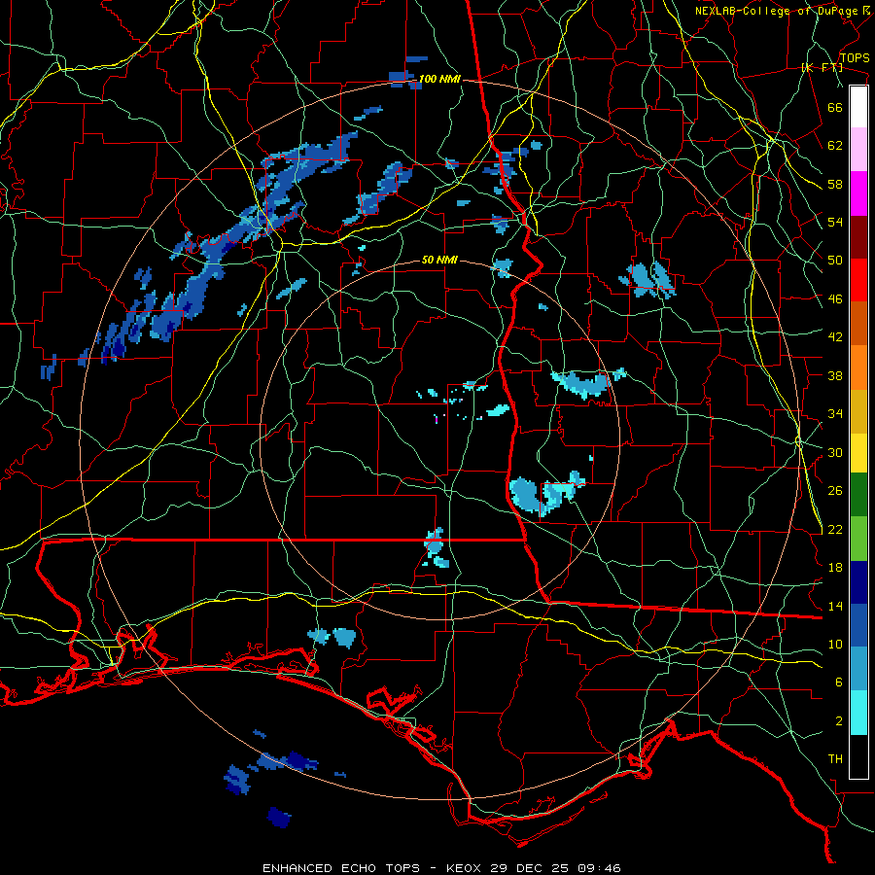
Task: Select the 38 legend value
Action: click(835, 375)
